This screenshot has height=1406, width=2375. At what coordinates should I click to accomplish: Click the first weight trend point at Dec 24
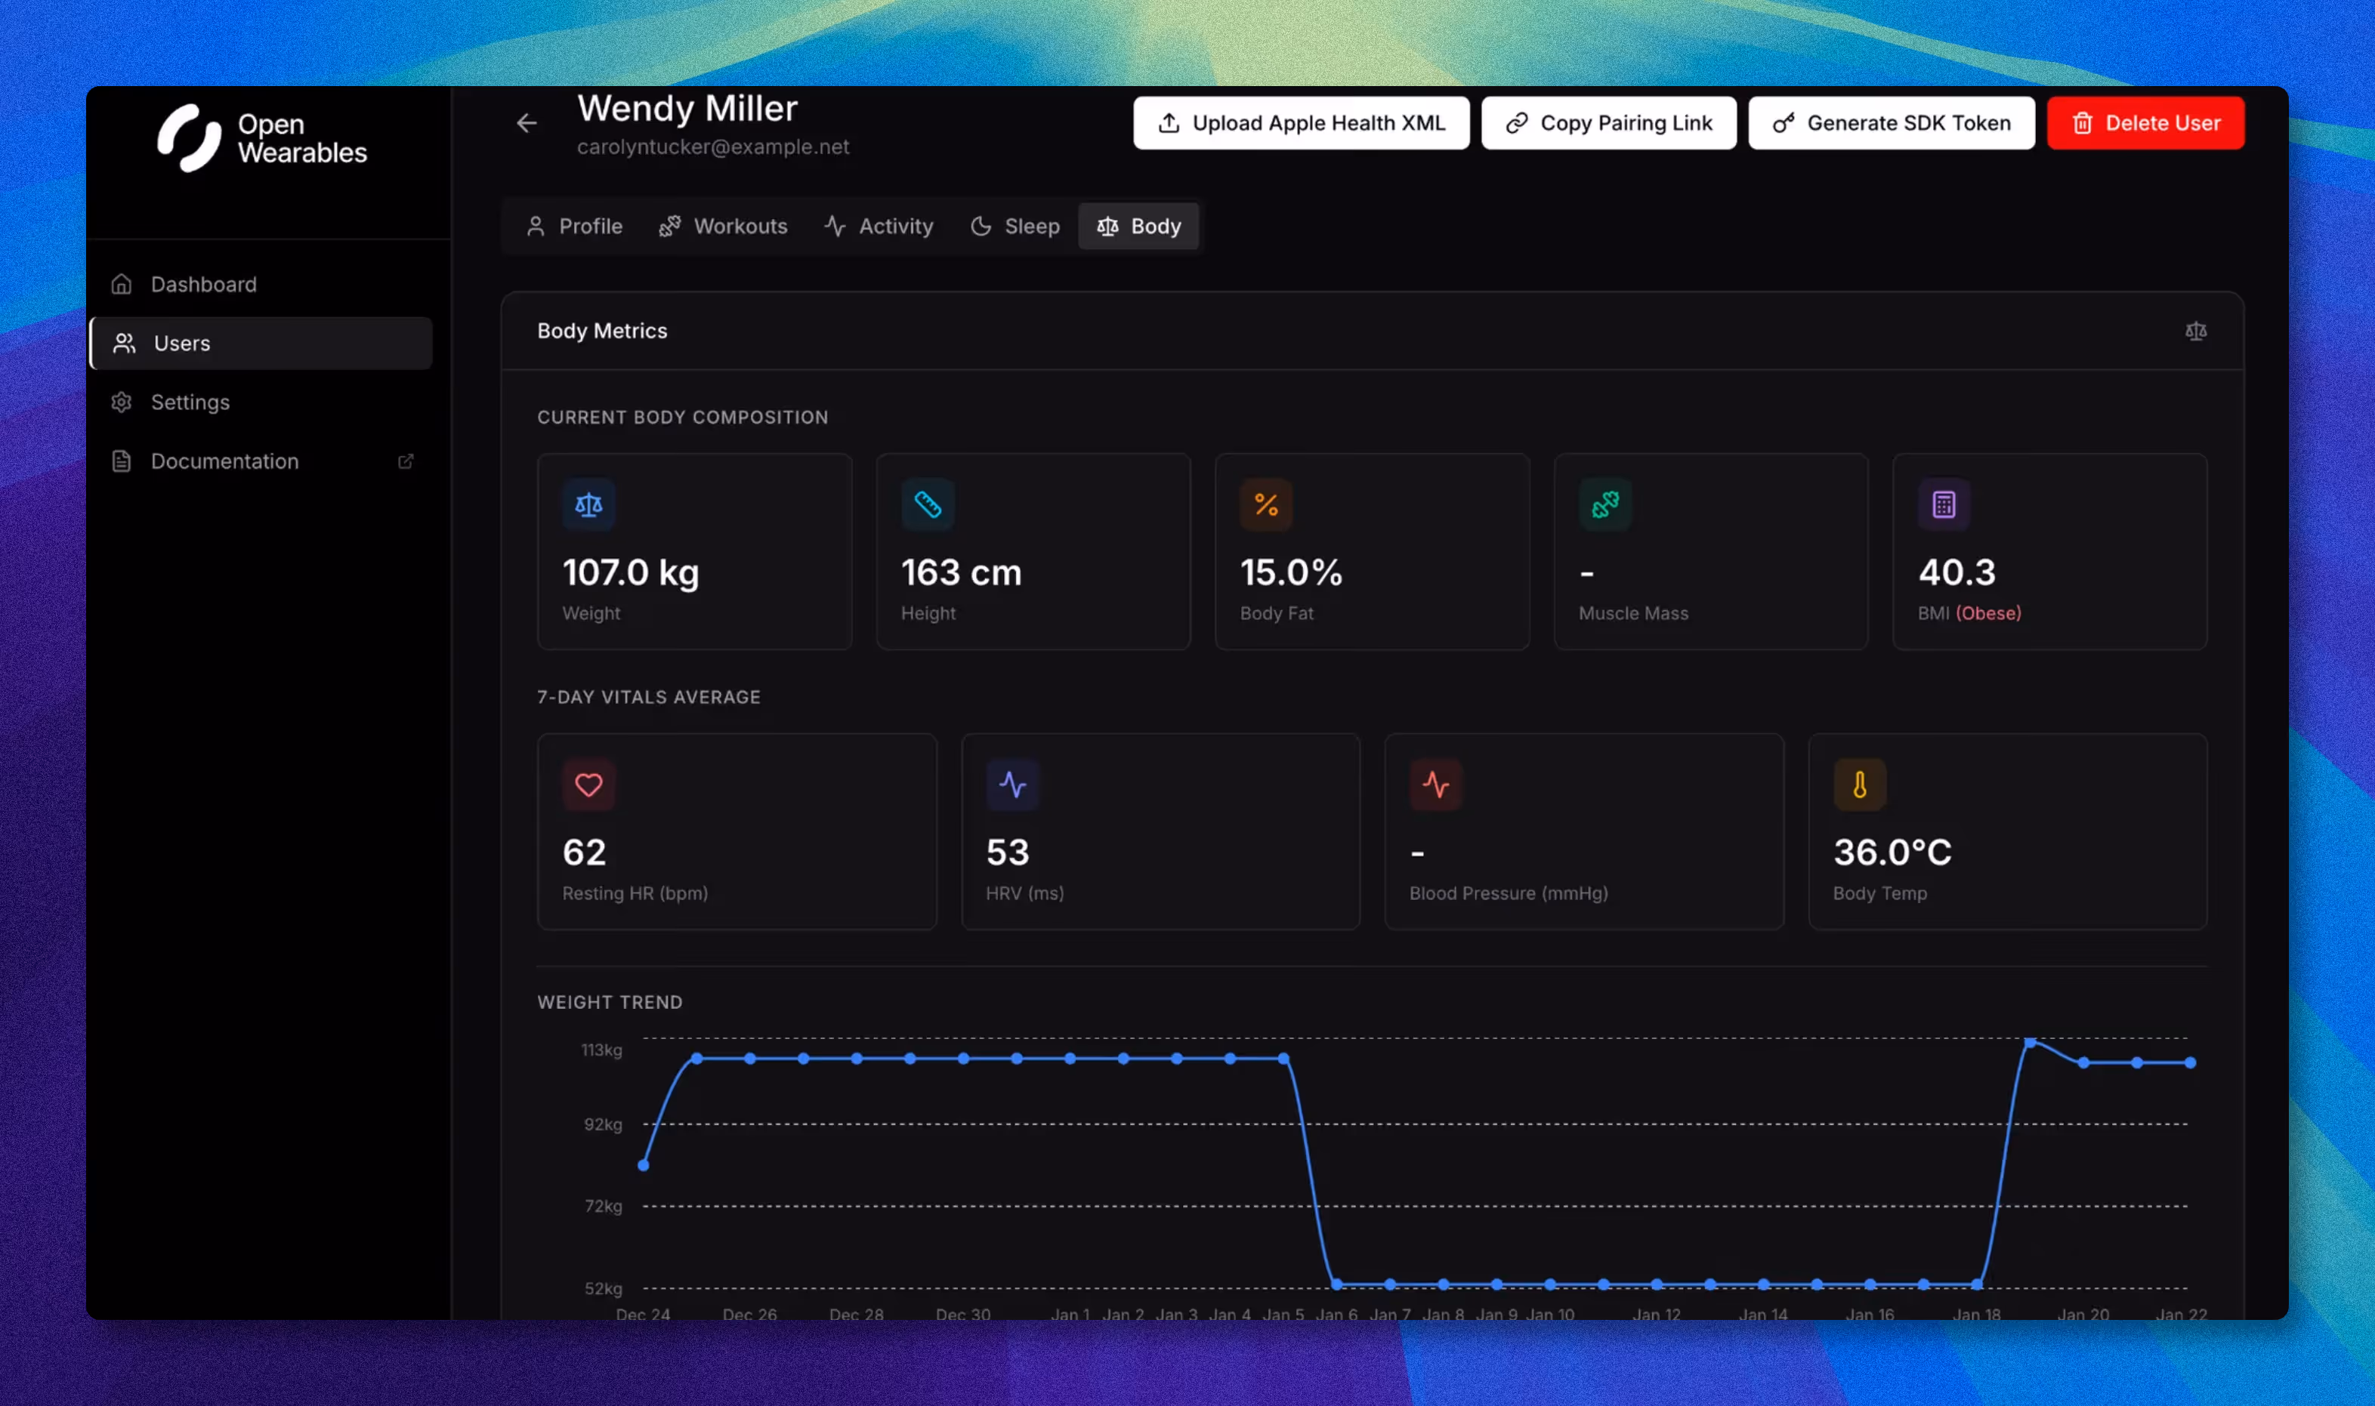pyautogui.click(x=644, y=1165)
